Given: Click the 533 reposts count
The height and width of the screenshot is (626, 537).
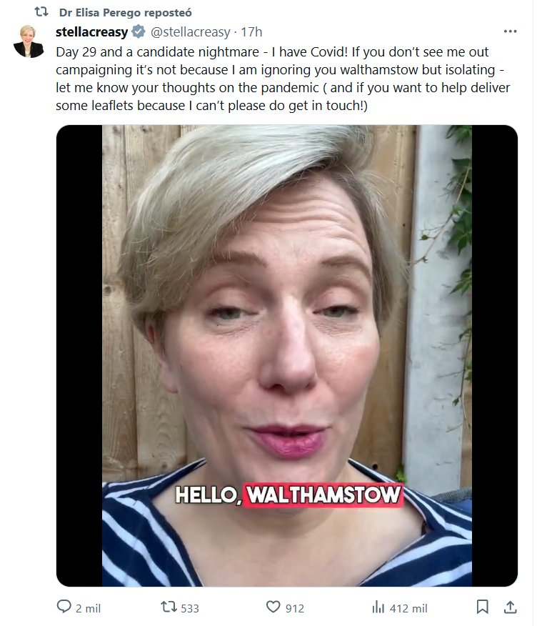Looking at the screenshot, I should click(x=189, y=608).
